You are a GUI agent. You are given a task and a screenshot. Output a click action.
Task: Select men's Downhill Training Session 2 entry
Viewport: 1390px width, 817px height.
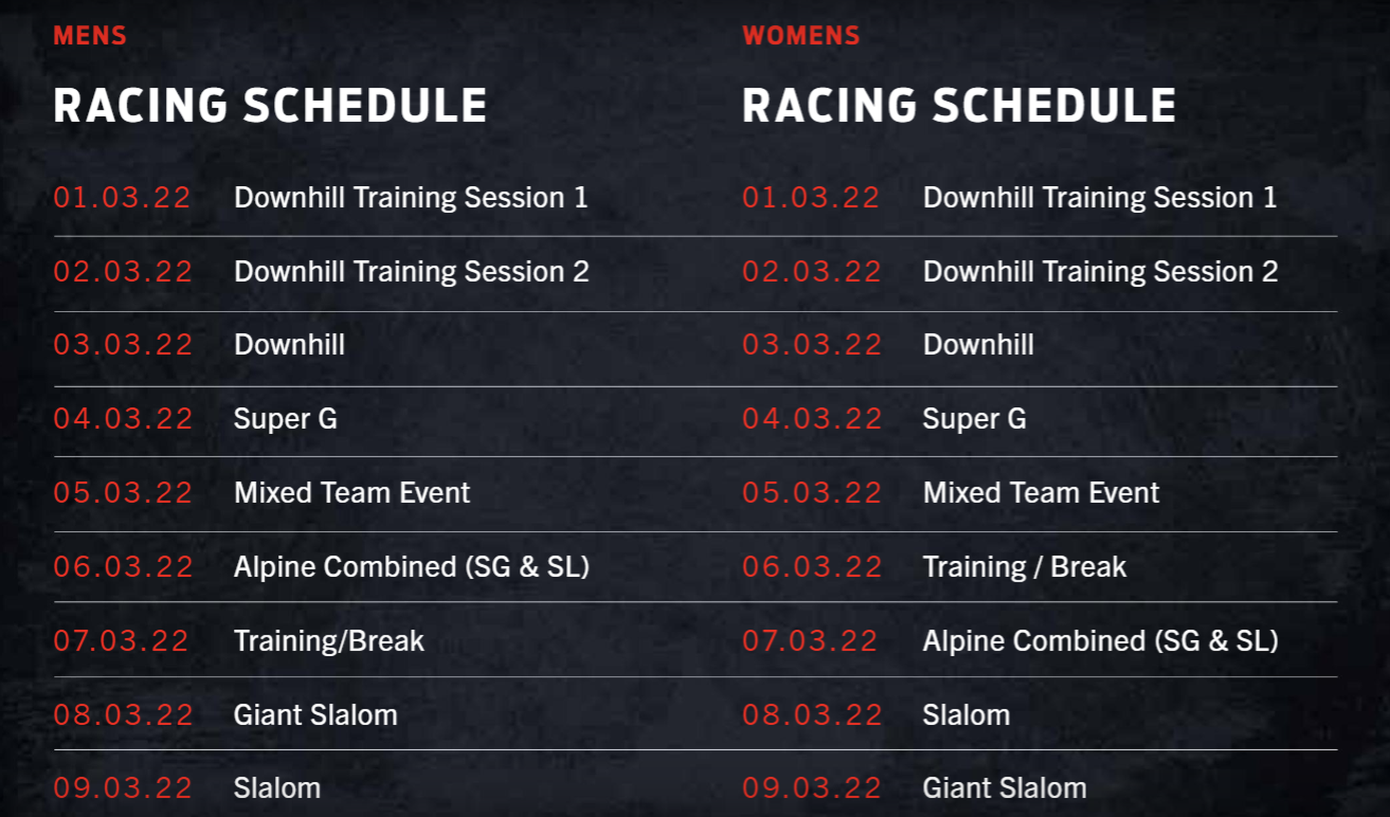click(x=412, y=271)
